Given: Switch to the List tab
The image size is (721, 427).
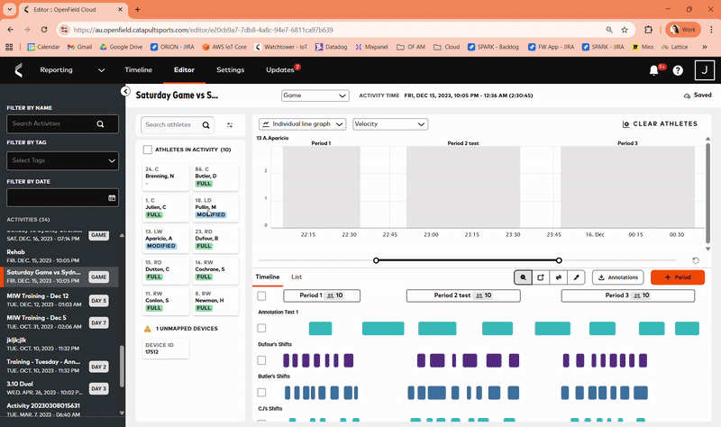Looking at the screenshot, I should tap(297, 277).
